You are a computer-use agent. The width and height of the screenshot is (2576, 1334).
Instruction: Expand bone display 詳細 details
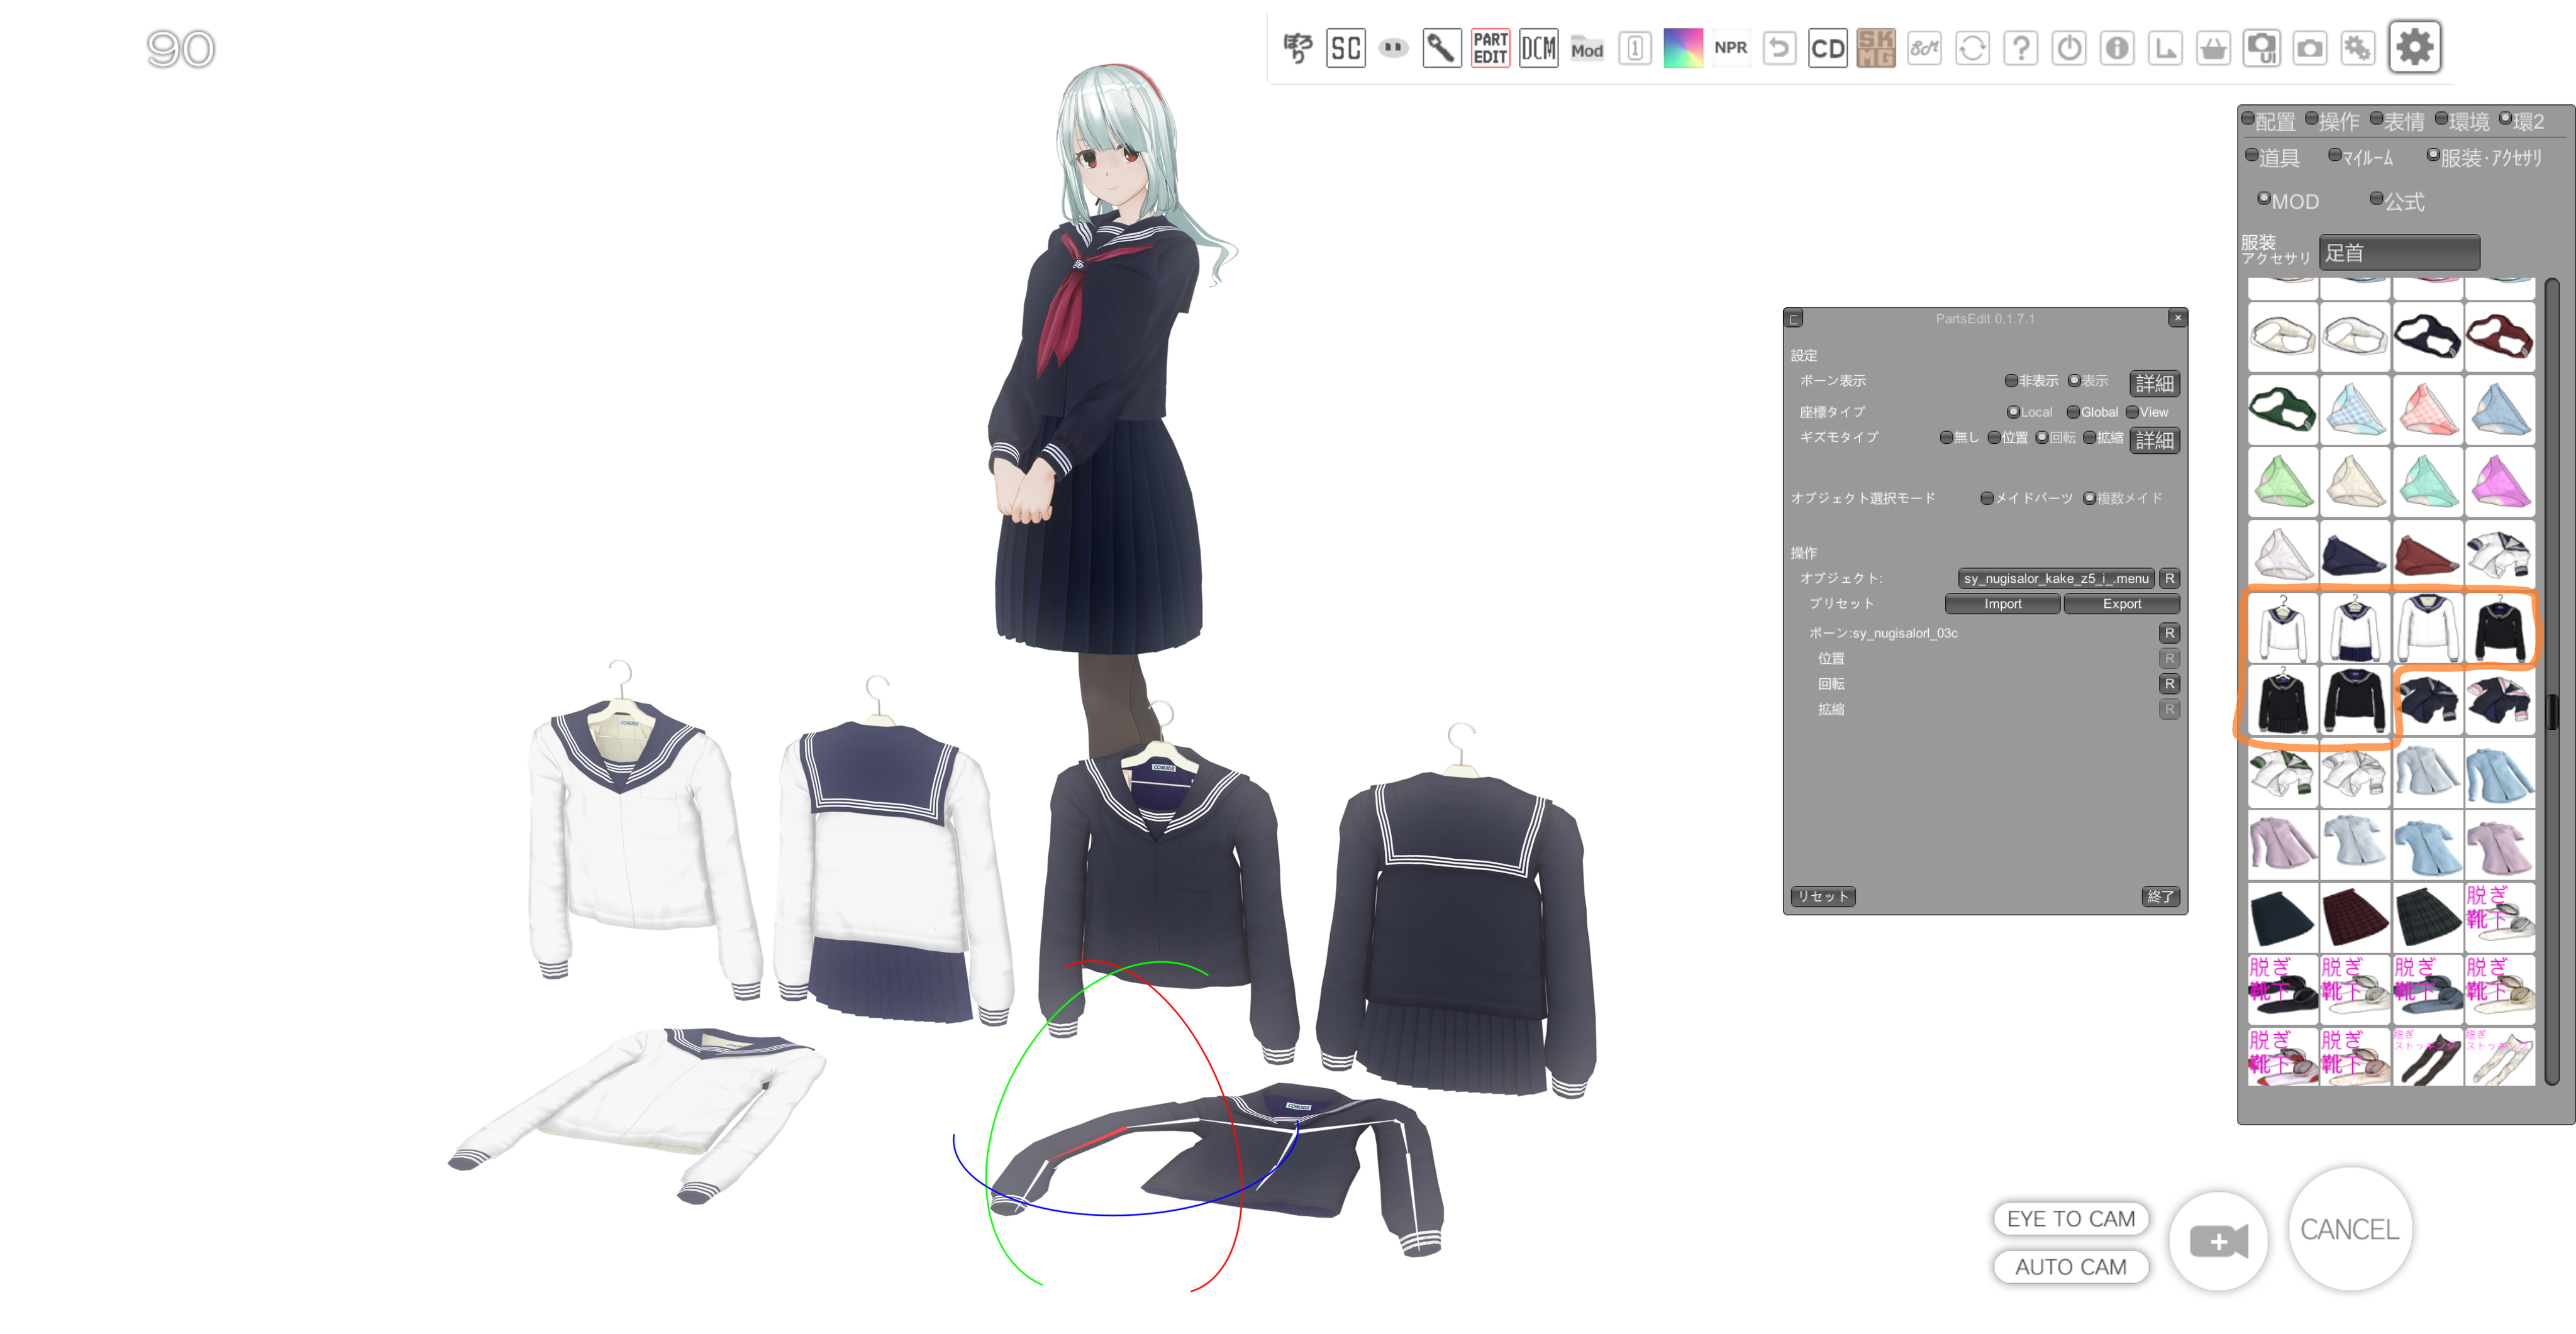point(2154,383)
